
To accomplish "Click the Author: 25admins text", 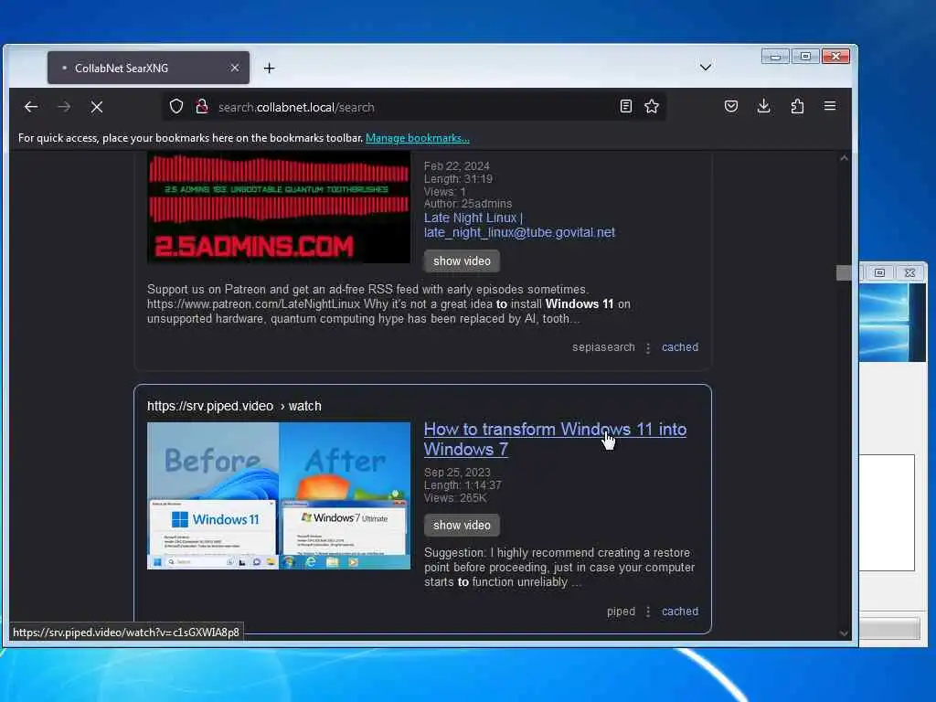I will (468, 204).
